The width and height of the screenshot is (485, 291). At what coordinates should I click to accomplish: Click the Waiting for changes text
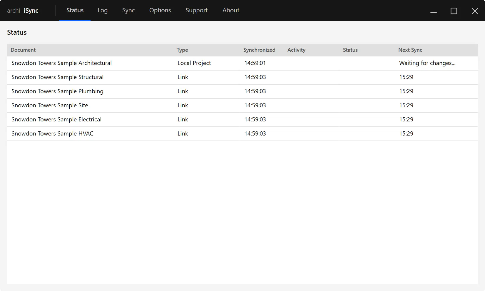(x=427, y=63)
